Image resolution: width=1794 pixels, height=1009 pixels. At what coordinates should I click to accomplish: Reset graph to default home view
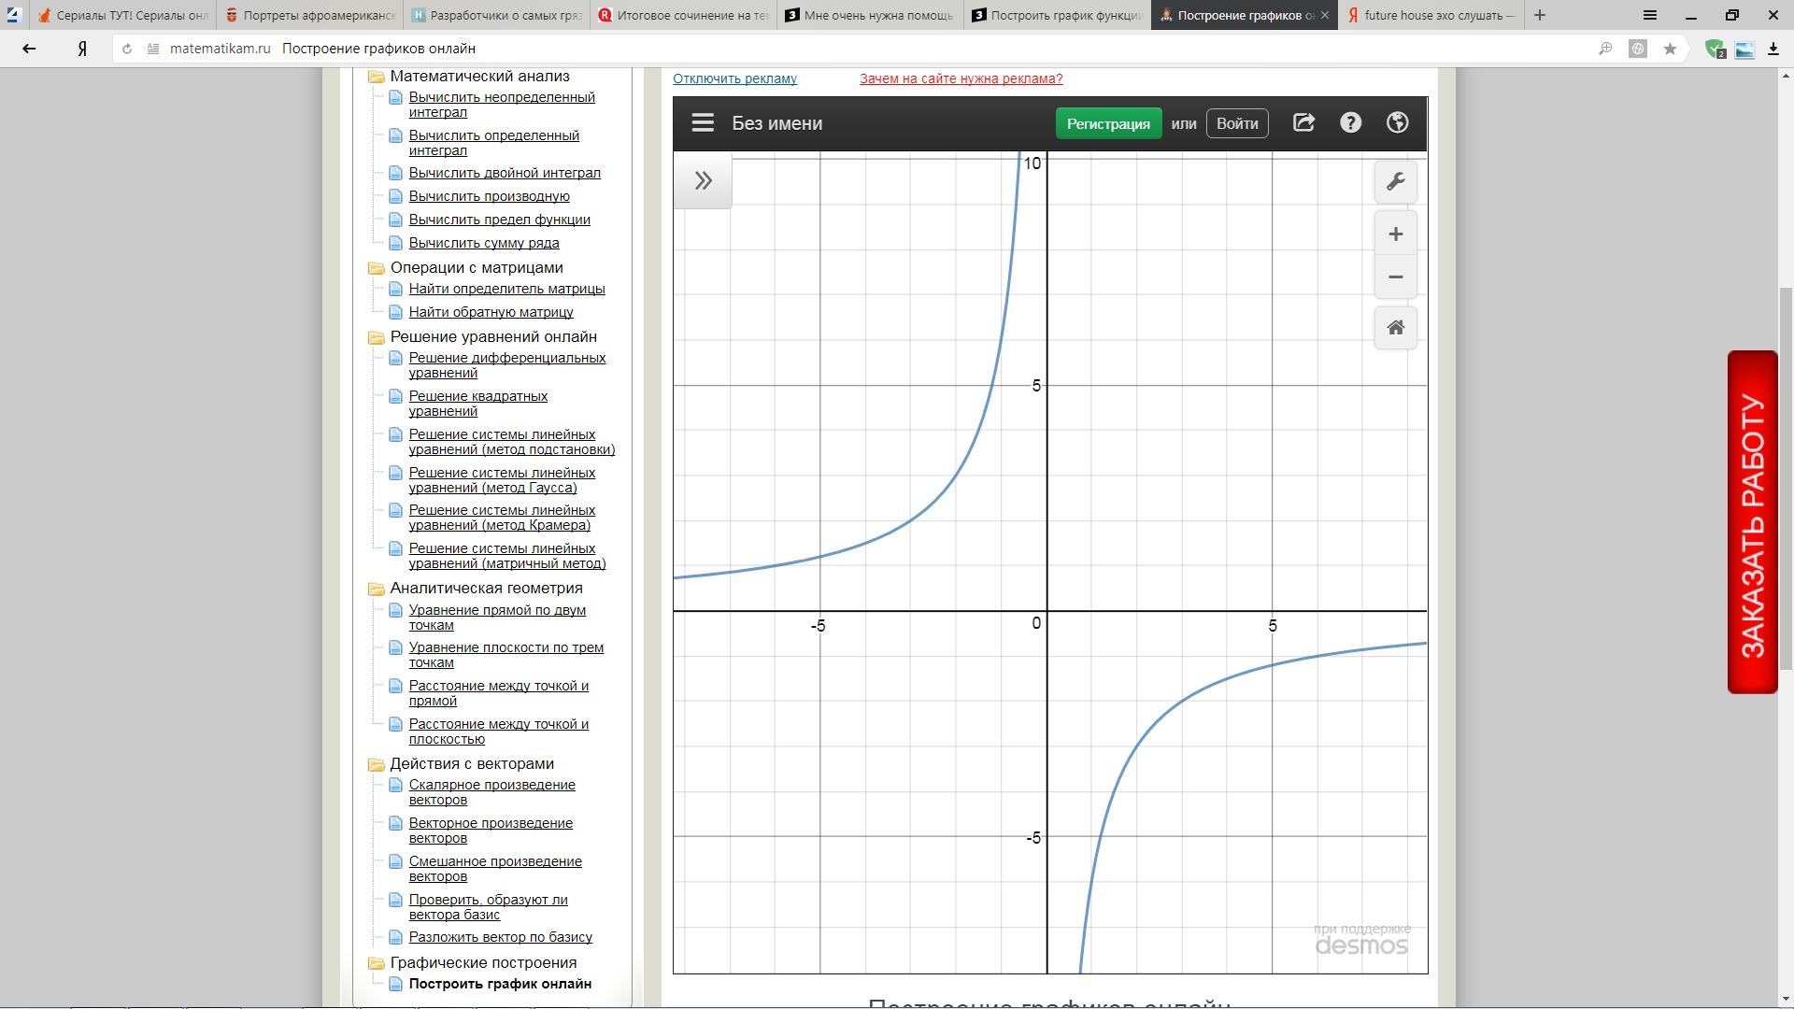[x=1396, y=328]
